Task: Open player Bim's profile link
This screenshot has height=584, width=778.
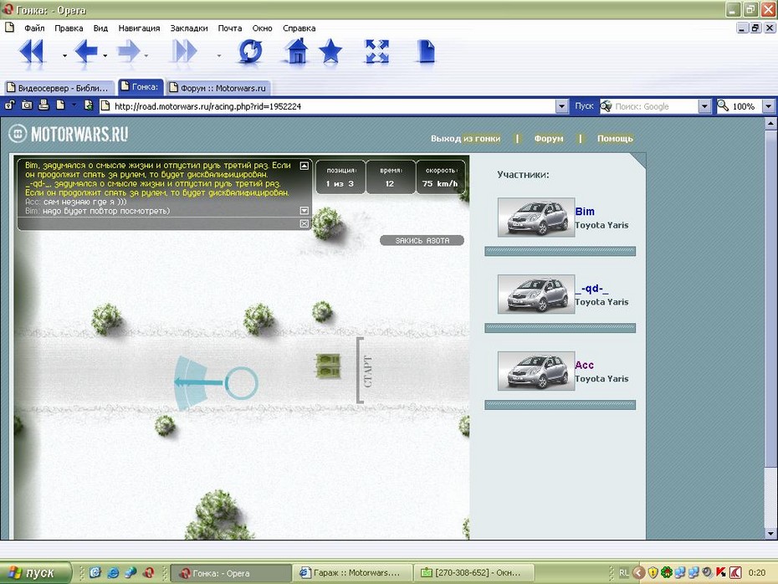Action: (585, 212)
